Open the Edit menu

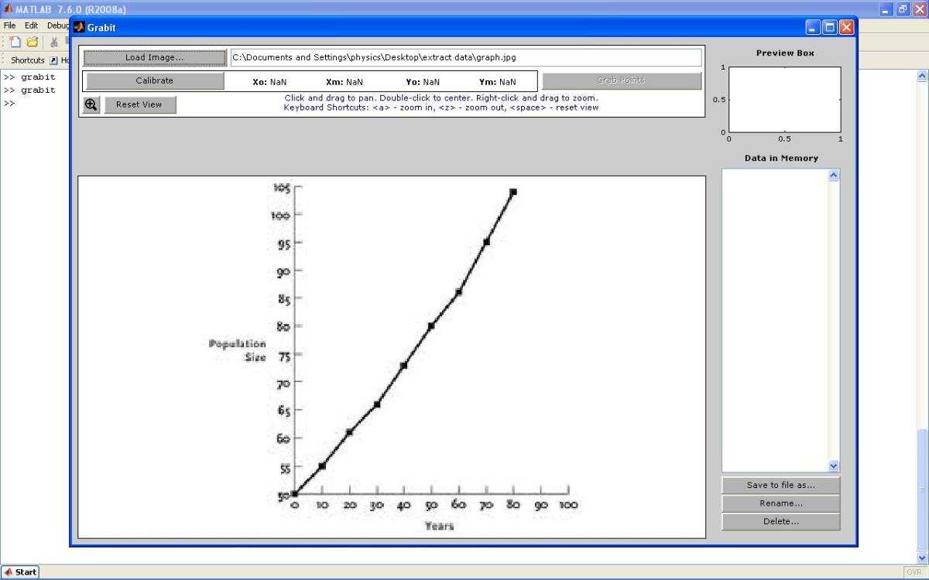30,25
